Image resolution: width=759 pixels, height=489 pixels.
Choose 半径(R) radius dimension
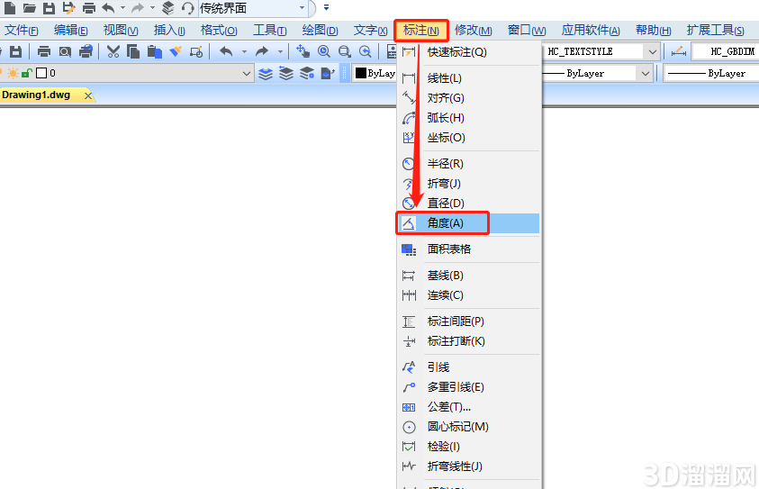click(x=467, y=164)
